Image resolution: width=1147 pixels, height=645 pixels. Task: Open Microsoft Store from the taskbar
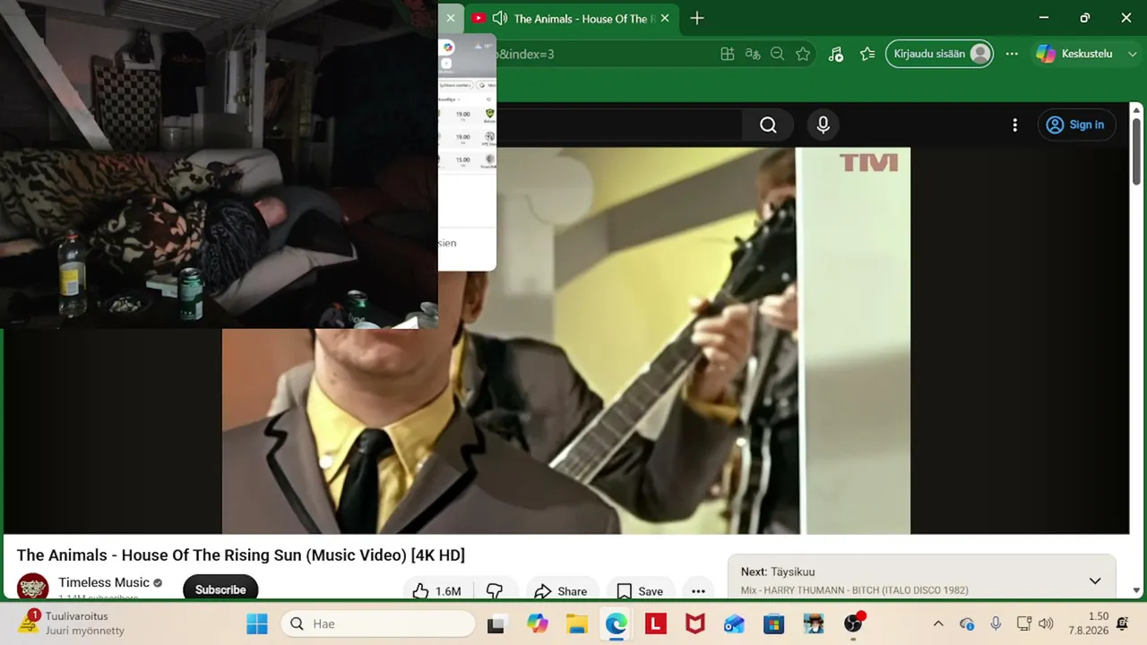pos(774,623)
